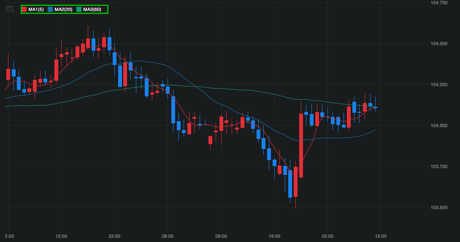Click the 08:00 time axis label
The width and height of the screenshot is (460, 242).
(168, 236)
